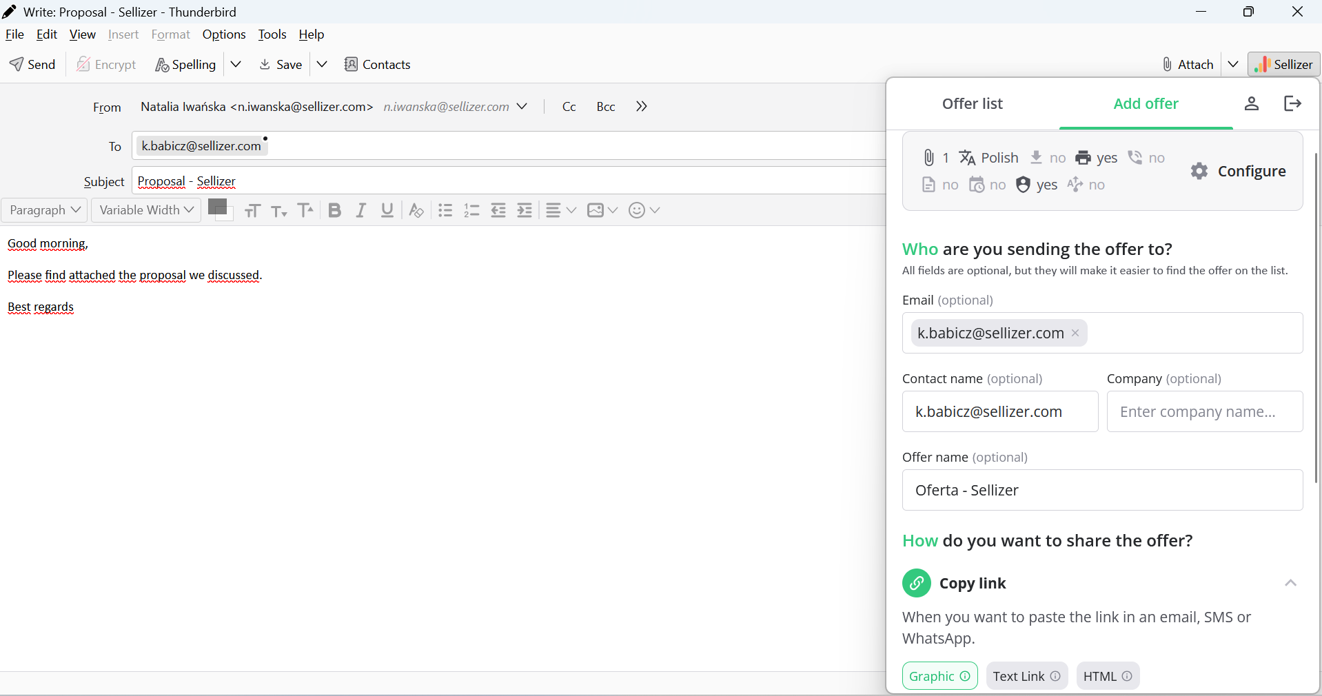Open Configure offer settings

(1238, 171)
